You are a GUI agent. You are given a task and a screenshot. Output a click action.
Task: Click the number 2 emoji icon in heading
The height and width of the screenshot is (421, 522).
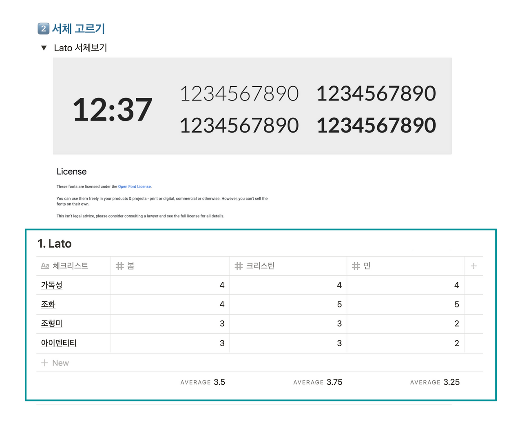[x=43, y=29]
